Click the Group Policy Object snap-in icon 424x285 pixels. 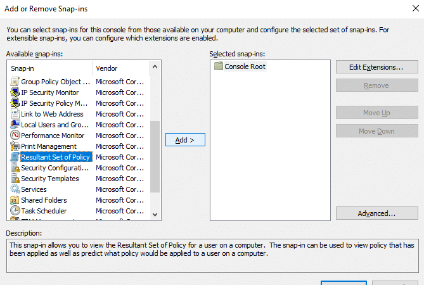tap(15, 82)
